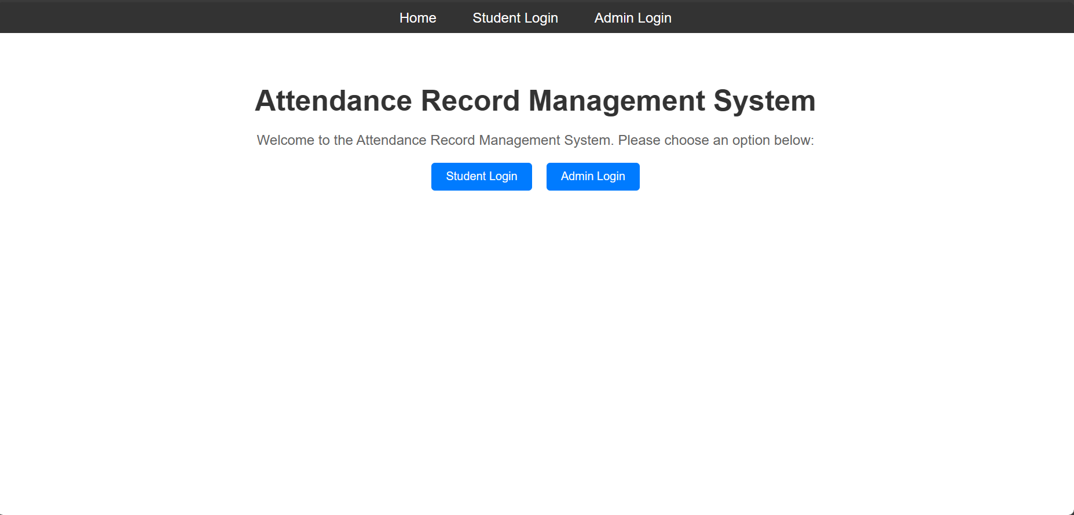Click the word "Admin" in the navbar link

[614, 18]
